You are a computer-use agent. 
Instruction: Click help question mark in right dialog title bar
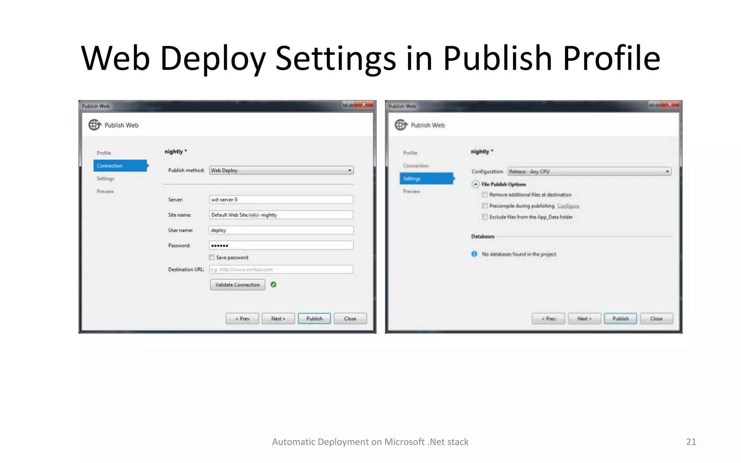(654, 105)
